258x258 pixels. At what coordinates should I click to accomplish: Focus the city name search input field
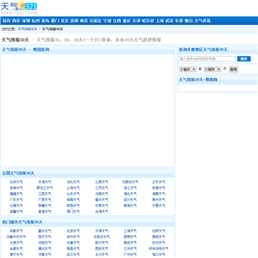[x=207, y=59]
